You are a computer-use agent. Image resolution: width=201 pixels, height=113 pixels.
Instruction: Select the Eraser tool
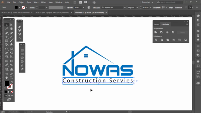pos(11,45)
